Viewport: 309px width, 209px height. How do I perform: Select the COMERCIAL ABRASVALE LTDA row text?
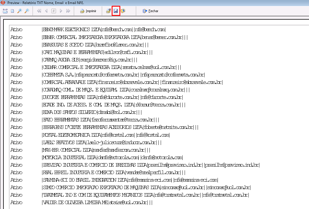tap(132, 82)
